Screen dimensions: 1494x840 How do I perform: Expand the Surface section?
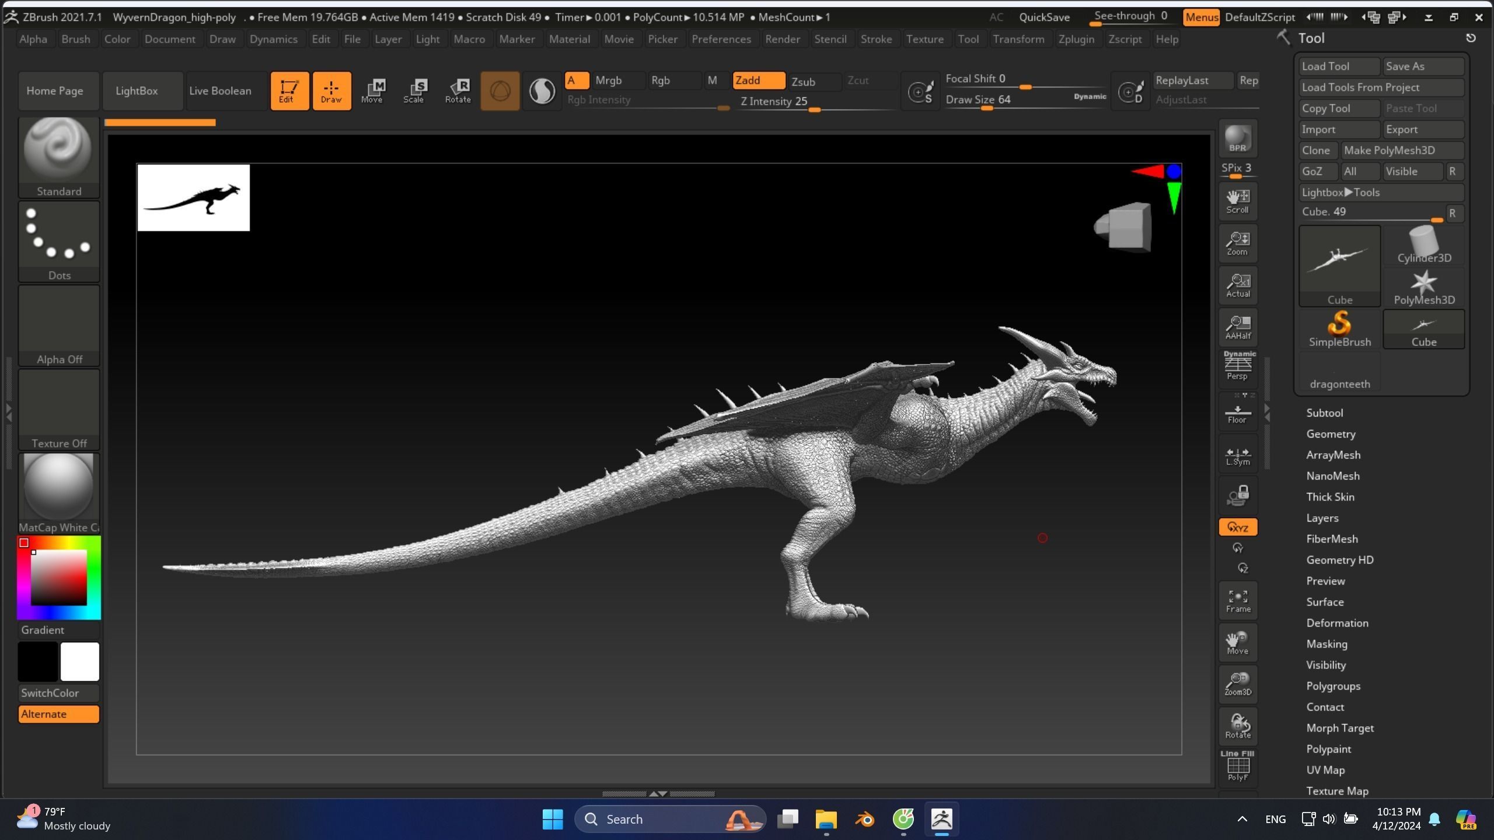coord(1325,602)
